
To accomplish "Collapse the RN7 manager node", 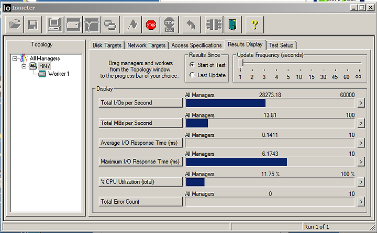I will point(24,66).
